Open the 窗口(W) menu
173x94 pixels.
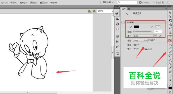coord(44,2)
